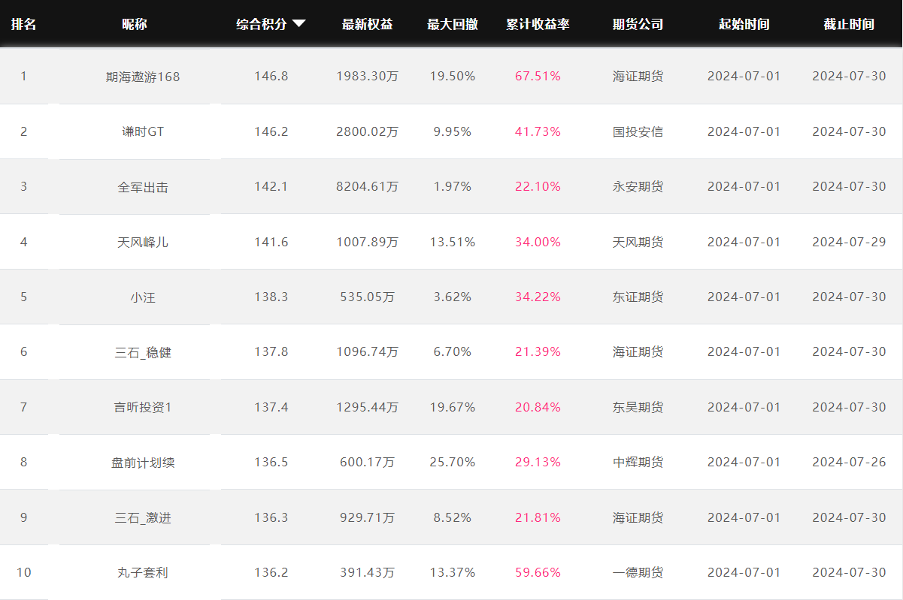The width and height of the screenshot is (903, 600).
Task: Click 一德期货 futures company cell
Action: click(x=638, y=572)
